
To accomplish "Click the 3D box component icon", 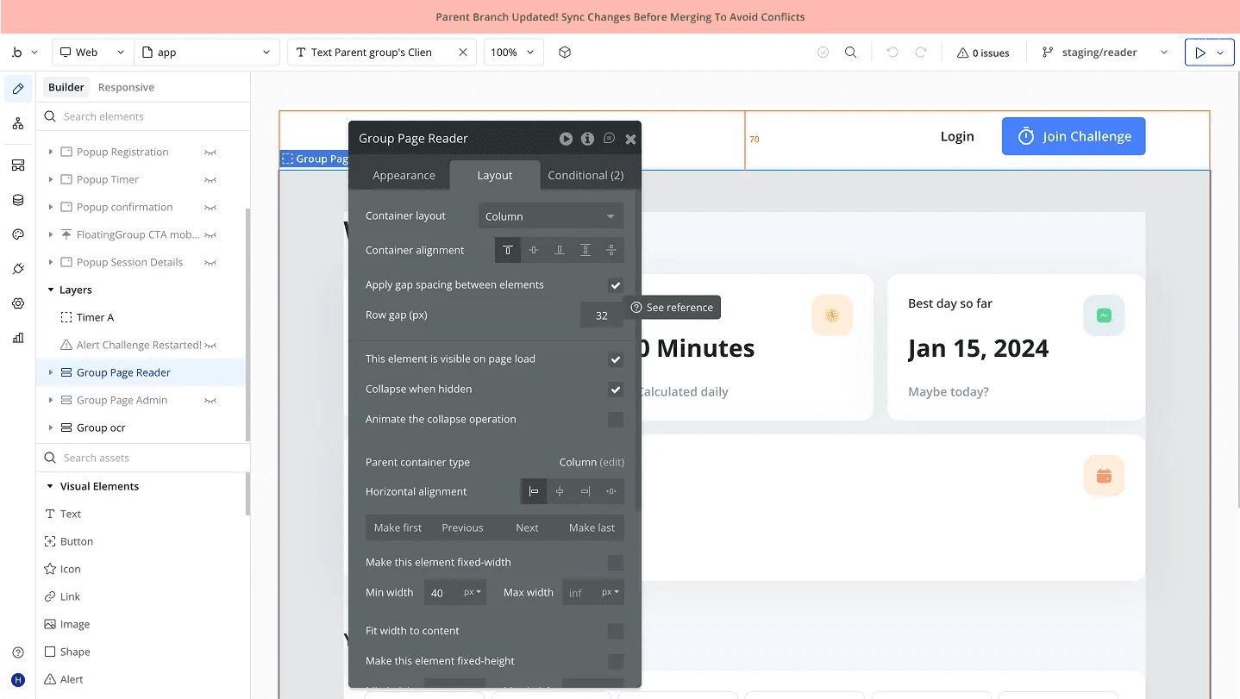I will [565, 53].
